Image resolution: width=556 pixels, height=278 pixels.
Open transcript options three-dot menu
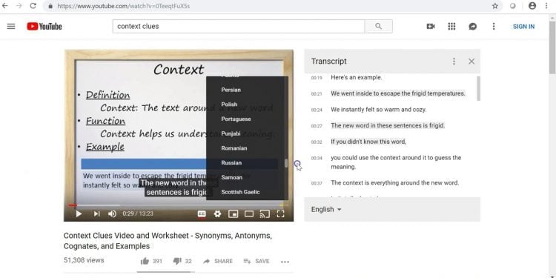click(454, 62)
